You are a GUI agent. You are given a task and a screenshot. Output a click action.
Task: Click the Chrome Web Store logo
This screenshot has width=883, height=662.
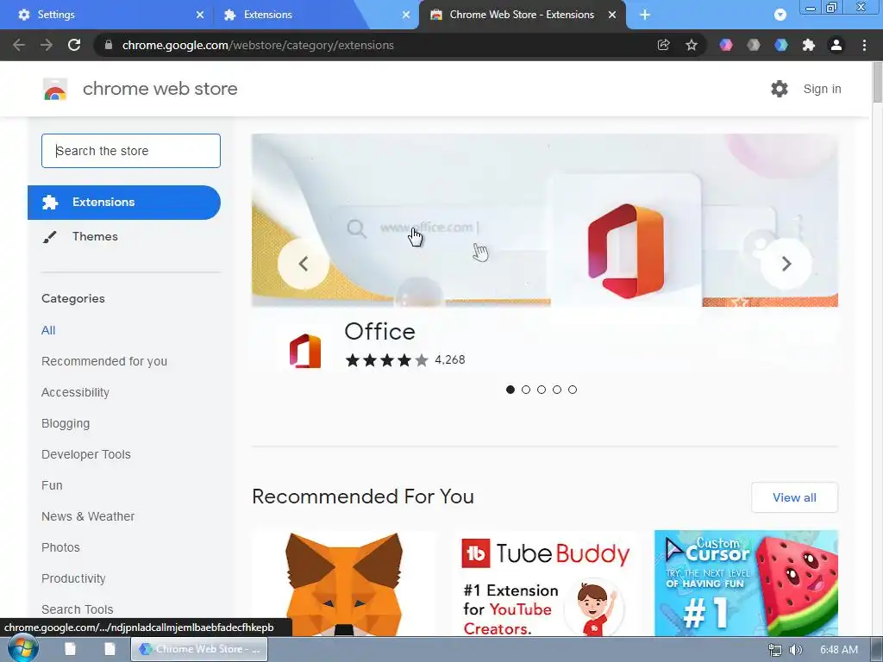(55, 89)
